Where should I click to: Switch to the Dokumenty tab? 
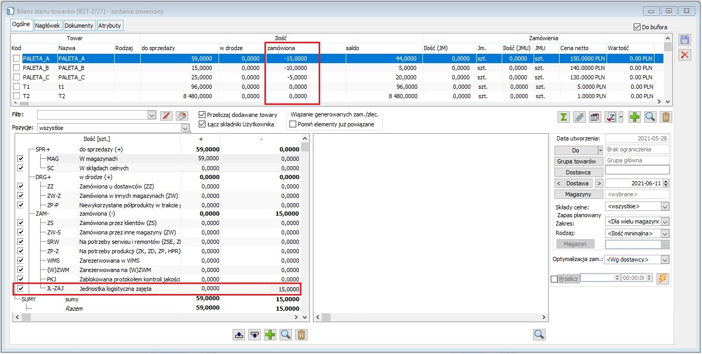[79, 25]
